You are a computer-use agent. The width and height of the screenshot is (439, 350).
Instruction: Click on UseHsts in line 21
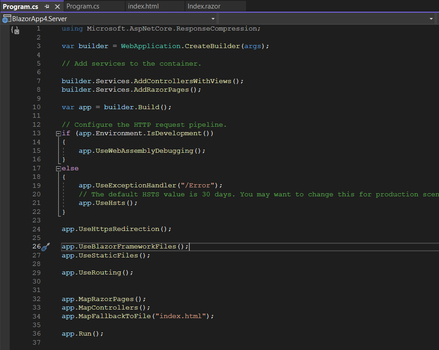pyautogui.click(x=110, y=203)
